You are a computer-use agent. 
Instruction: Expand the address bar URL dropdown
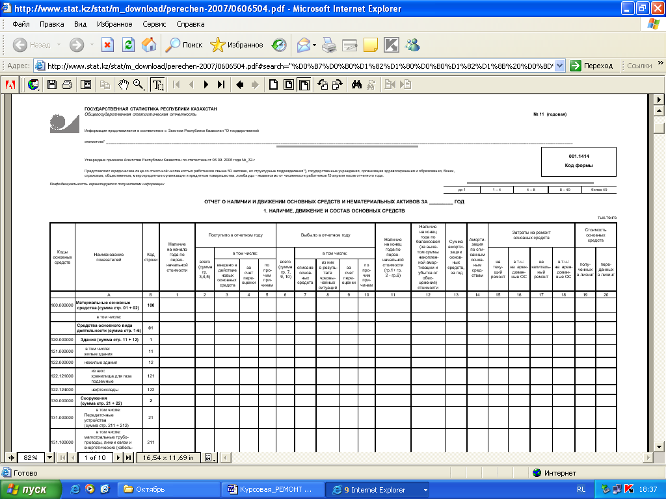click(560, 66)
